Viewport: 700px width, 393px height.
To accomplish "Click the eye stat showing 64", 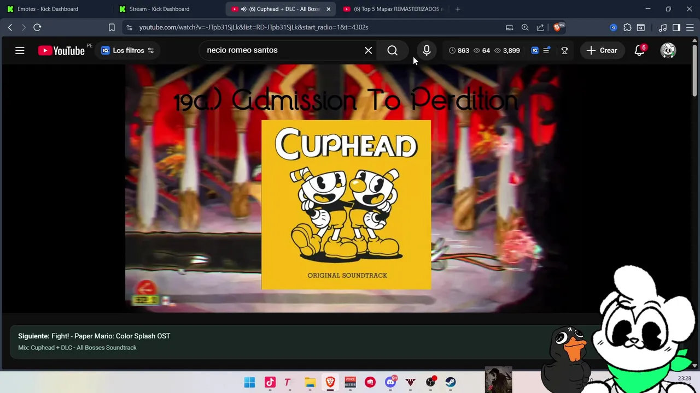I will tap(482, 50).
